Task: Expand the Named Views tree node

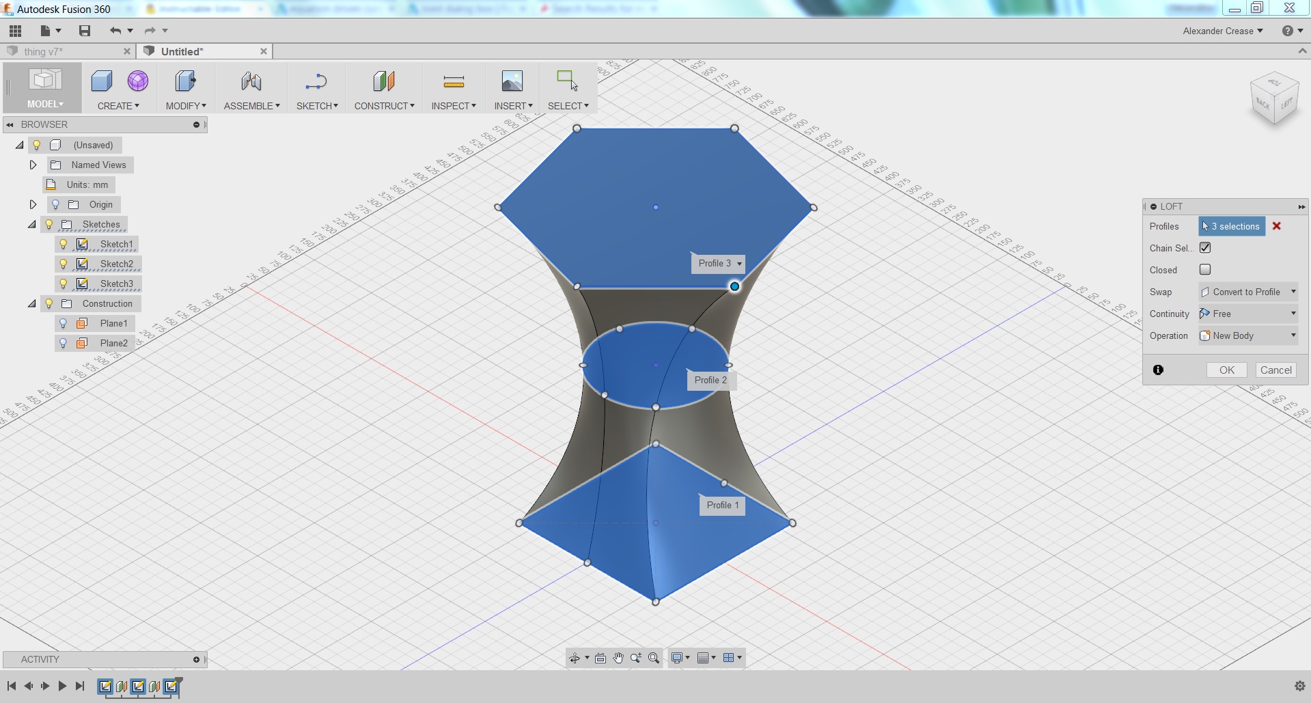Action: click(33, 164)
